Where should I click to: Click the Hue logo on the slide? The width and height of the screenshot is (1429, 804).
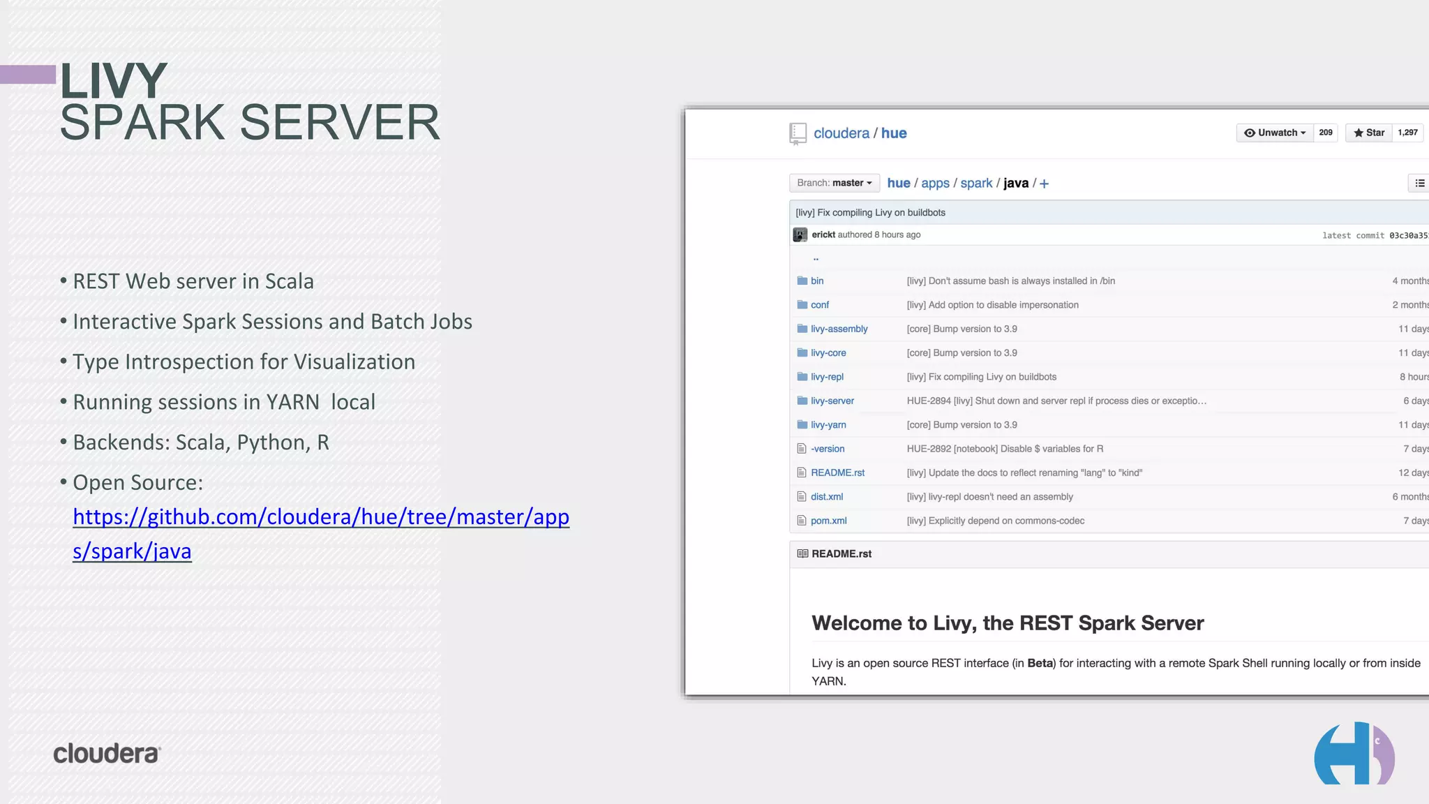tap(1354, 753)
